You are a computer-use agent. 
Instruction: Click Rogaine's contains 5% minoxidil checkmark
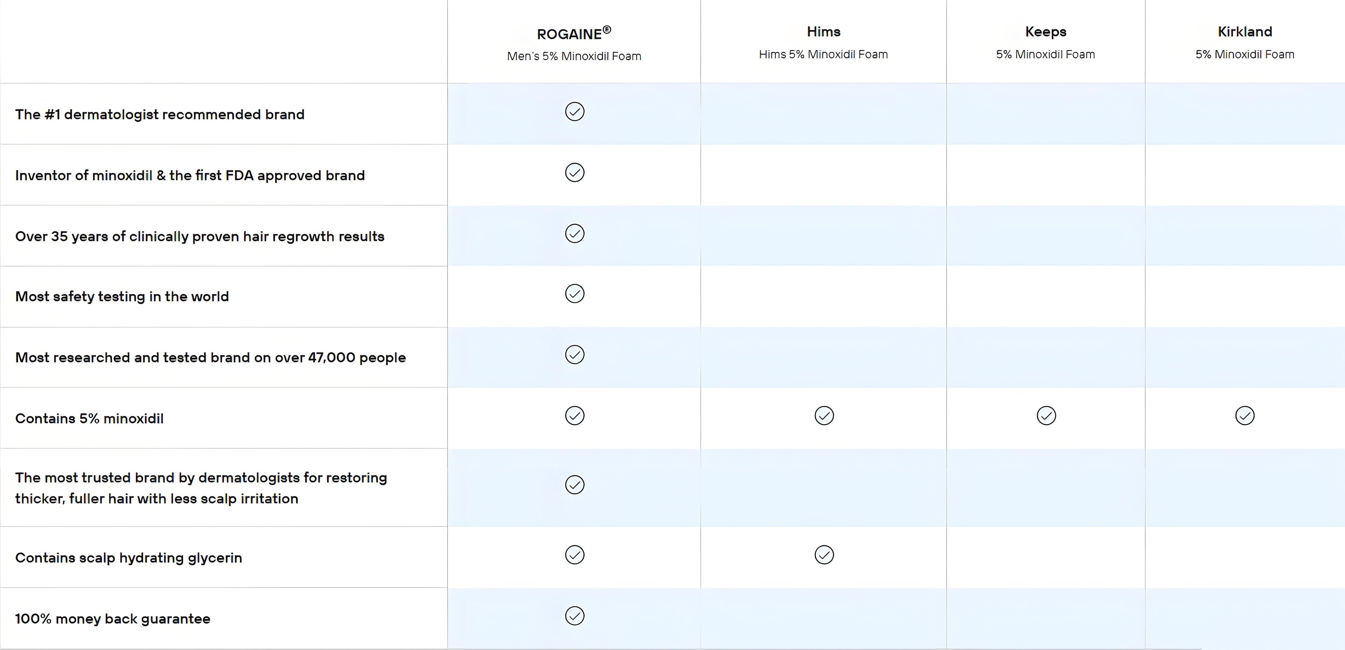(x=574, y=416)
